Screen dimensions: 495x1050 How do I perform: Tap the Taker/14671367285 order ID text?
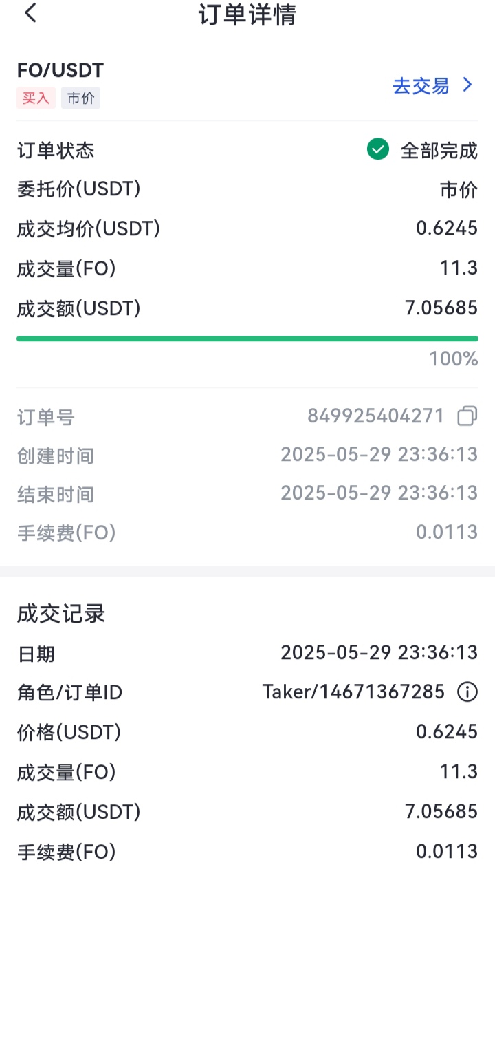click(x=353, y=692)
